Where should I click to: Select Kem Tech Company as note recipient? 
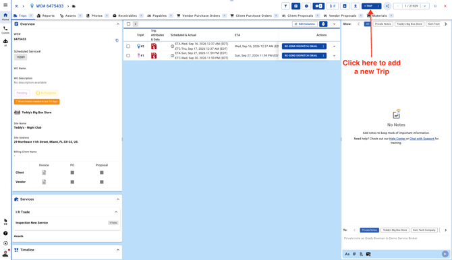424,230
